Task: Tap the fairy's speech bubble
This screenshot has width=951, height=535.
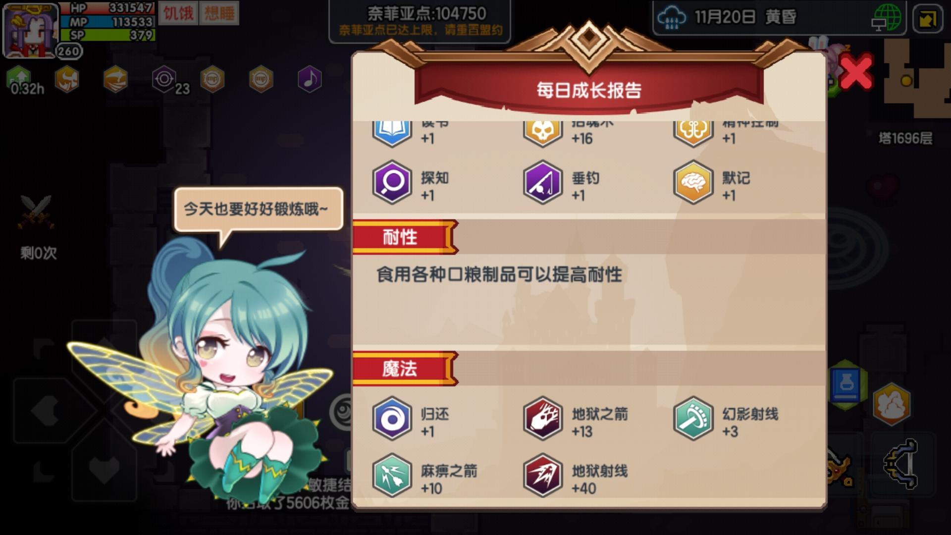Action: pos(258,209)
